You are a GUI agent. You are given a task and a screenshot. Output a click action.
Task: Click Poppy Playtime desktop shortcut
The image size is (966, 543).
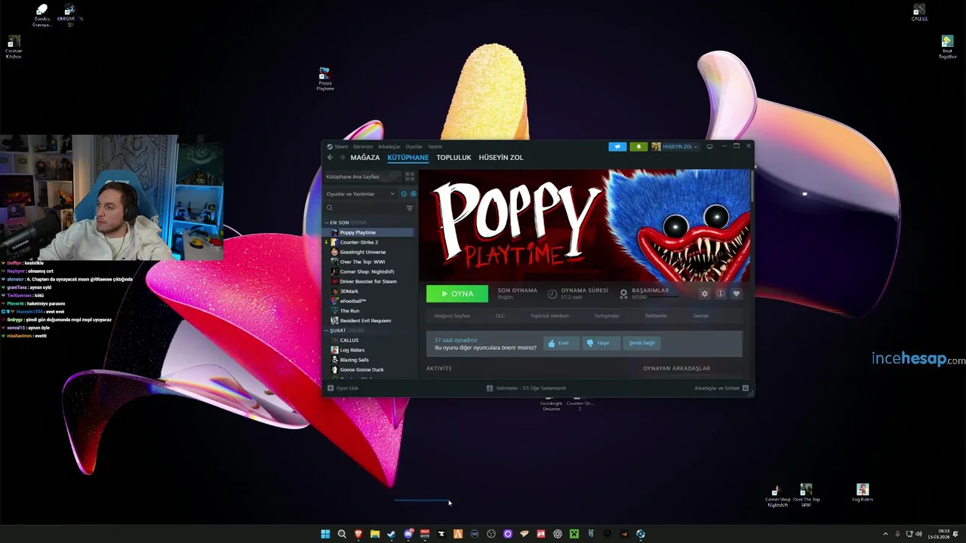pyautogui.click(x=325, y=78)
